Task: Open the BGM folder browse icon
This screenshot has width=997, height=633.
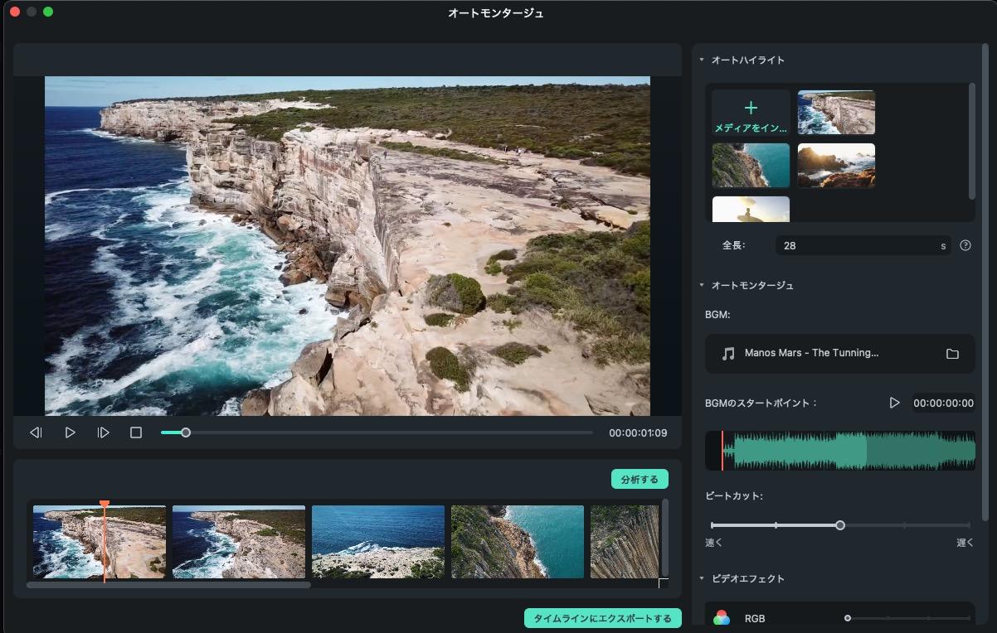Action: [x=952, y=354]
